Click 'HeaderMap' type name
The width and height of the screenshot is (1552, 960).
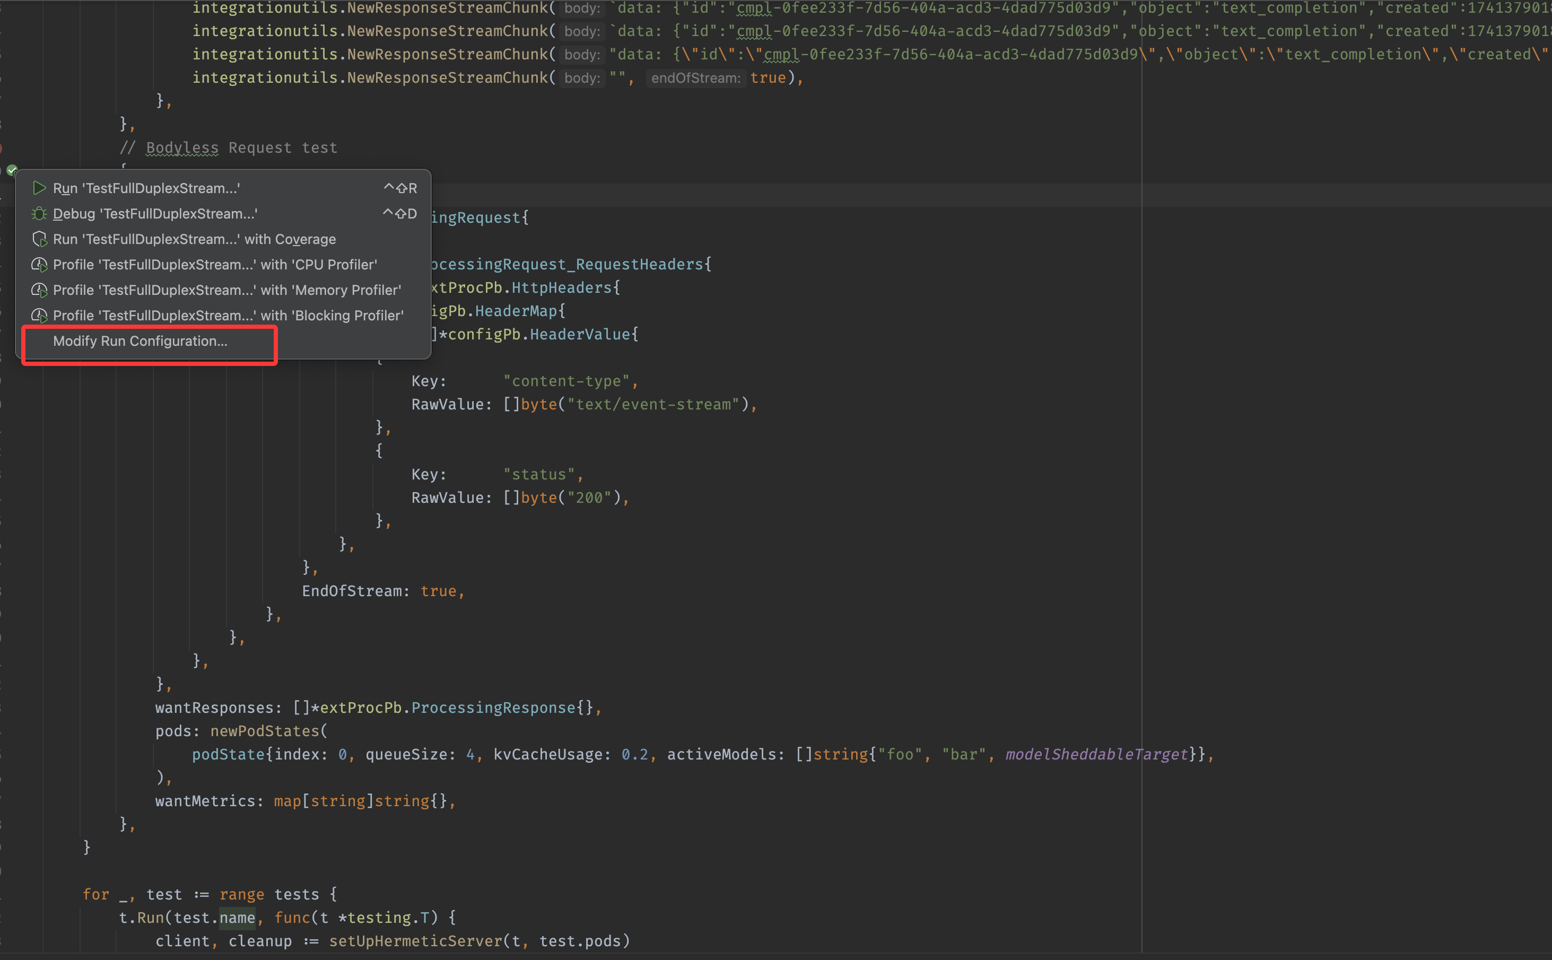[x=516, y=311]
